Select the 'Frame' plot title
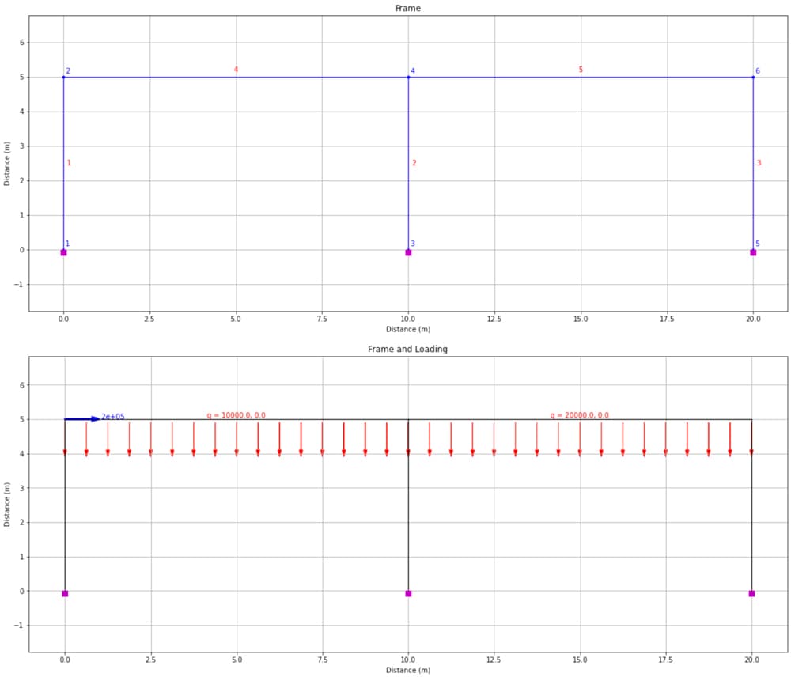The height and width of the screenshot is (677, 791). click(410, 8)
